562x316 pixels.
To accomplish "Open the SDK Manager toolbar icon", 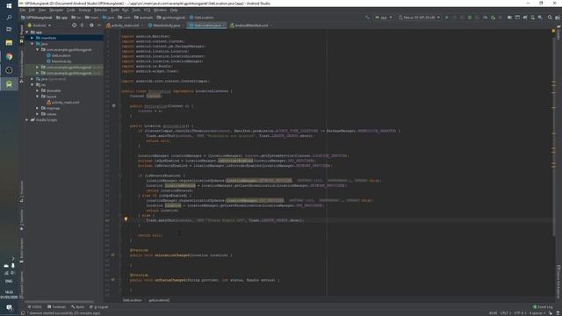I will tap(540, 18).
